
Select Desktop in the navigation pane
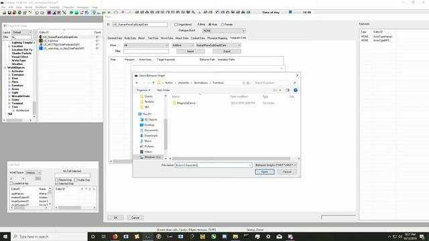149,125
